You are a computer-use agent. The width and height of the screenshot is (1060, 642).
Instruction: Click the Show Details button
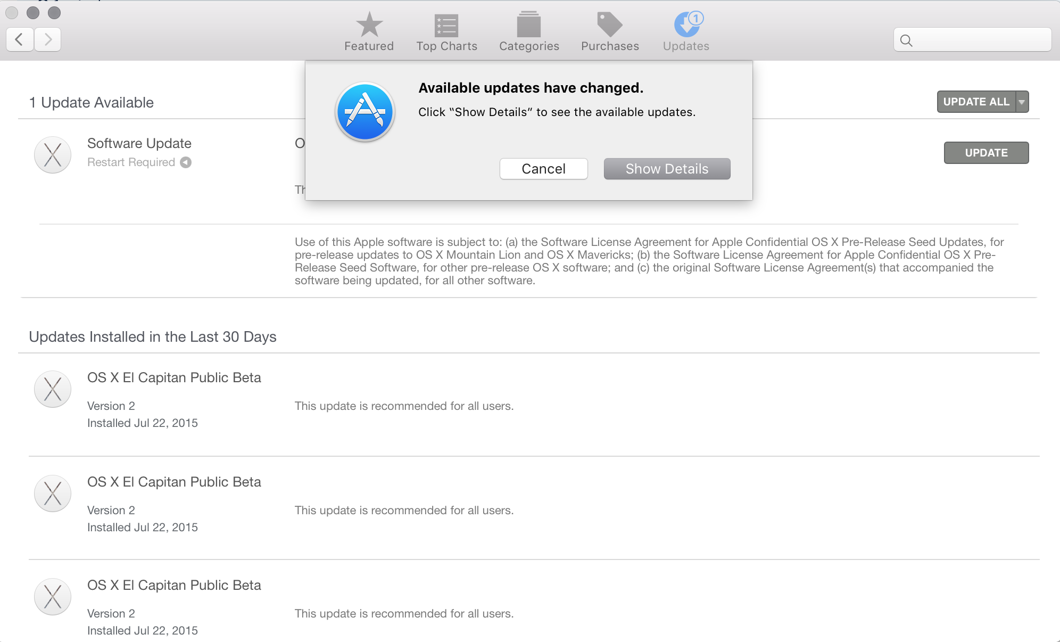[x=667, y=169]
